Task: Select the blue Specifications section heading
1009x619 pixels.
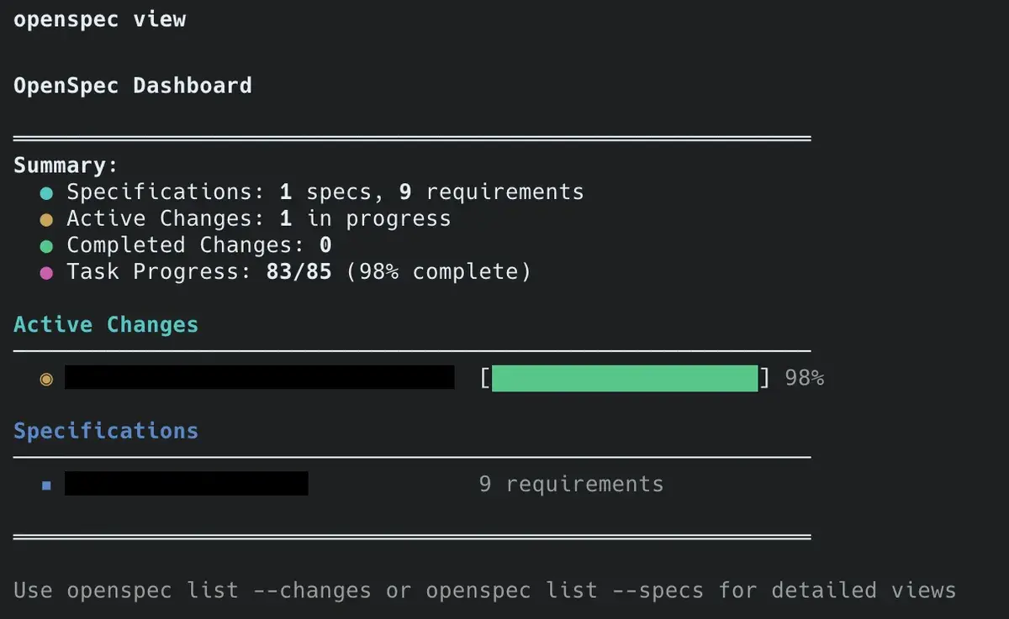Action: click(106, 431)
